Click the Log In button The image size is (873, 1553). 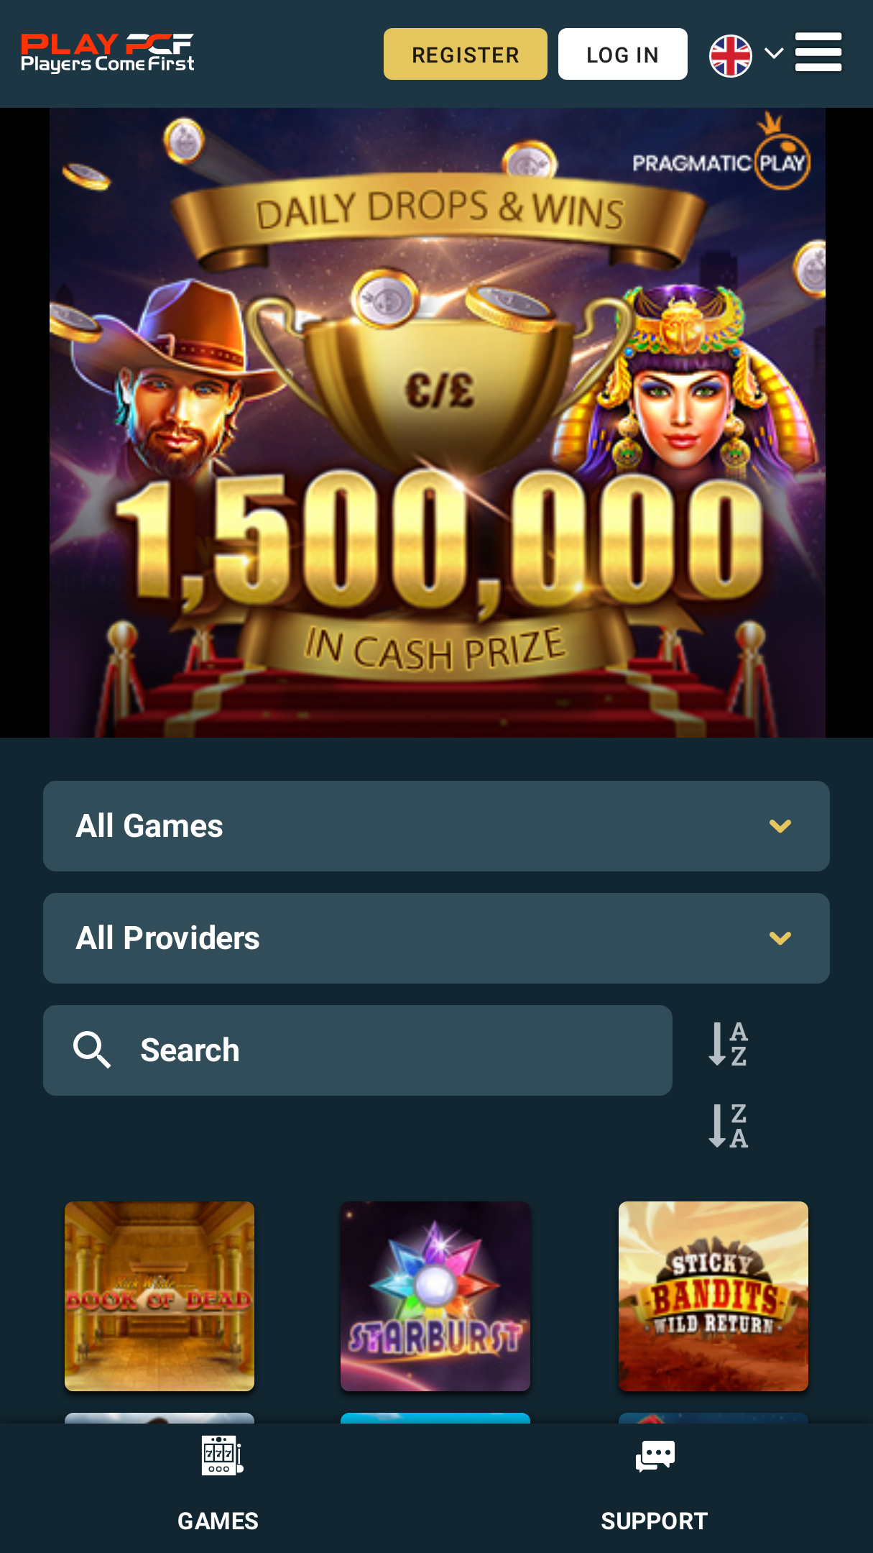(x=623, y=54)
